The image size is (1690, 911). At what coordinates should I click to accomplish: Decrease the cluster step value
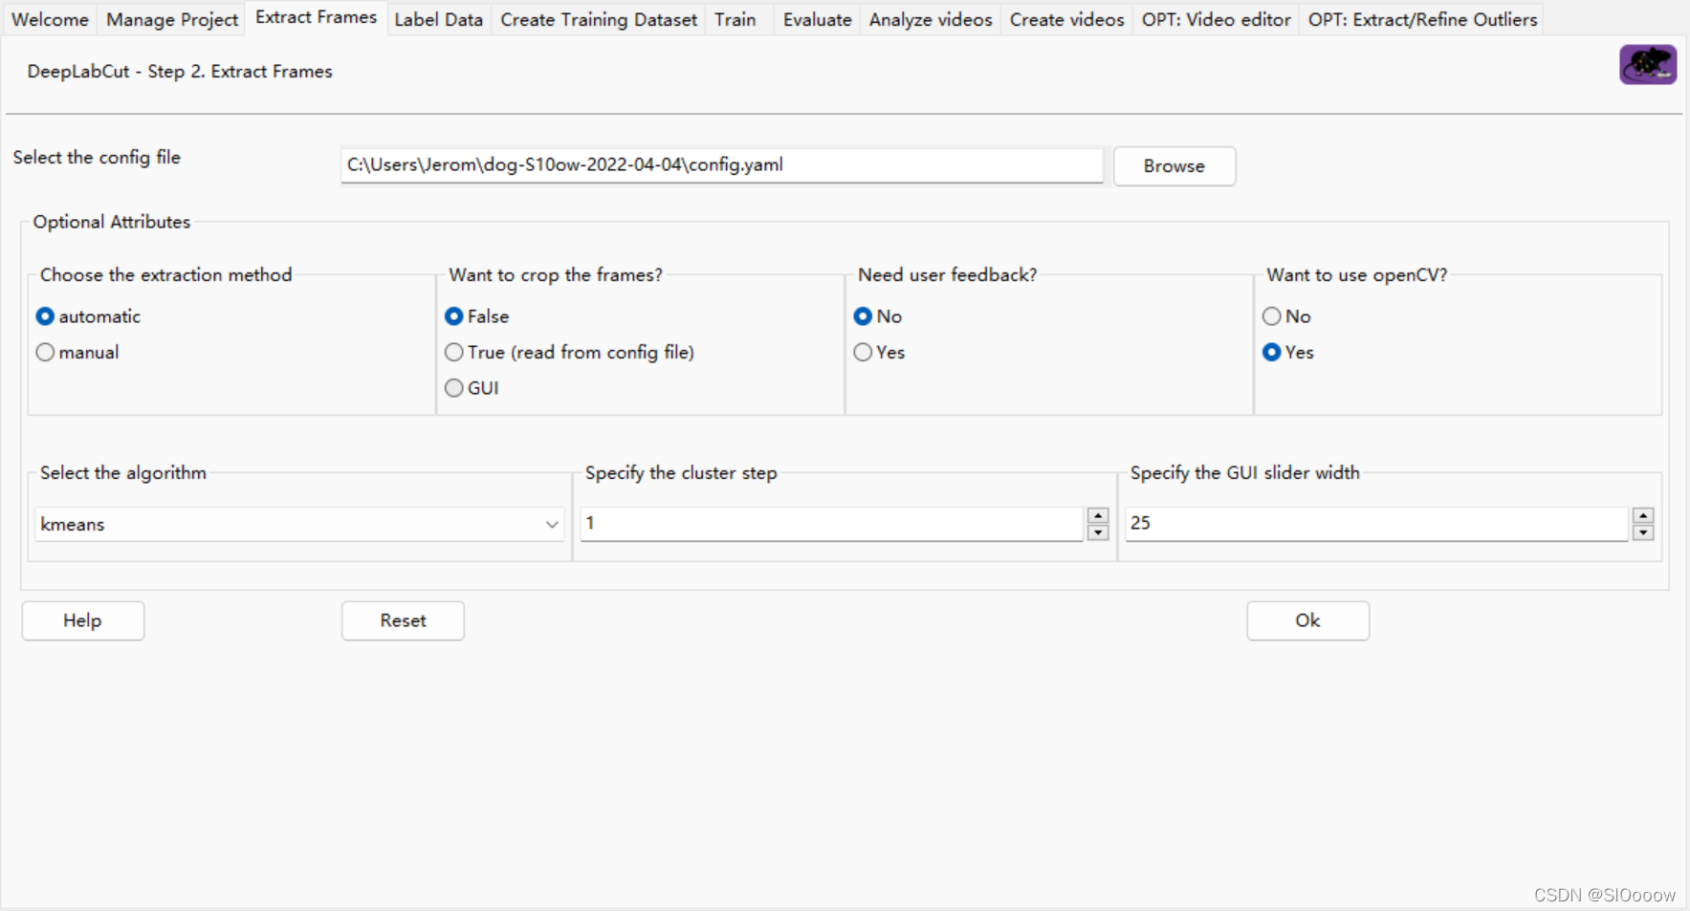[x=1098, y=532]
